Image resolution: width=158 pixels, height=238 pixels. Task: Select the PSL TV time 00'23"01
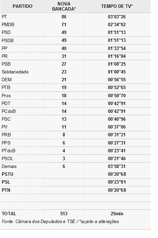(117, 182)
